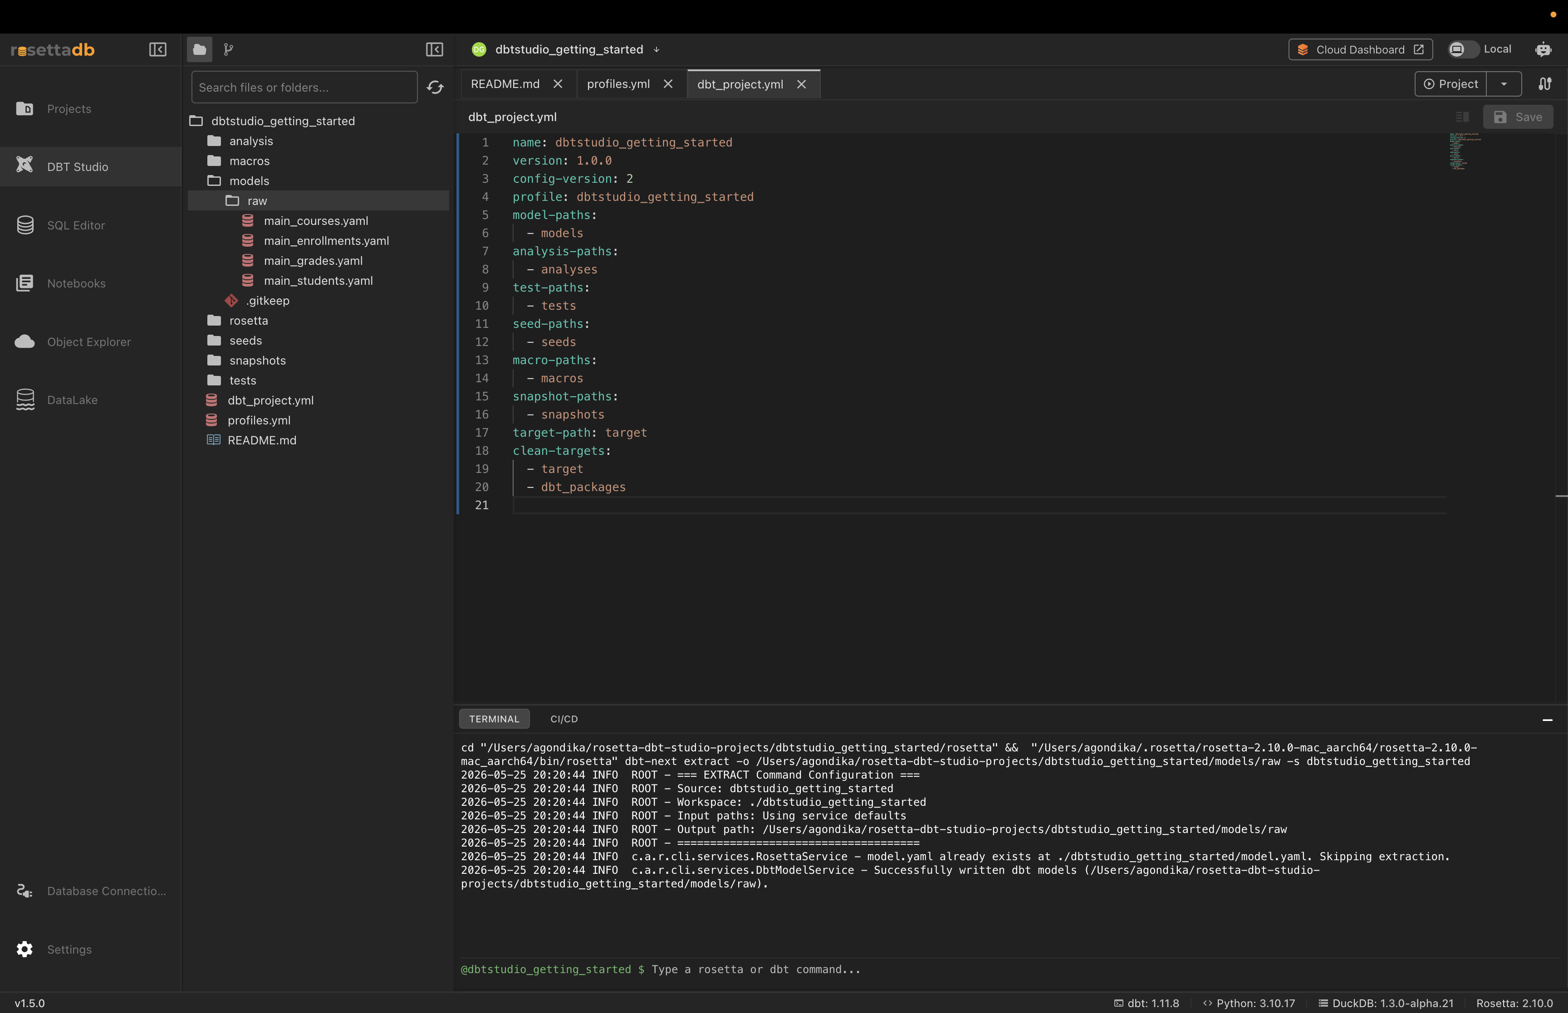Expand the seeds folder
Viewport: 1568px width, 1013px height.
pos(318,341)
